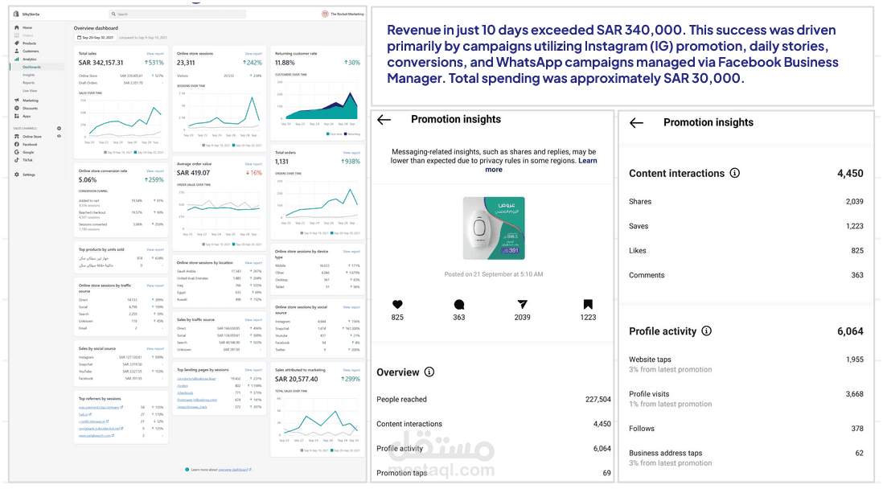Open Settings via the gear icon
This screenshot has height=489, width=883.
(17, 175)
